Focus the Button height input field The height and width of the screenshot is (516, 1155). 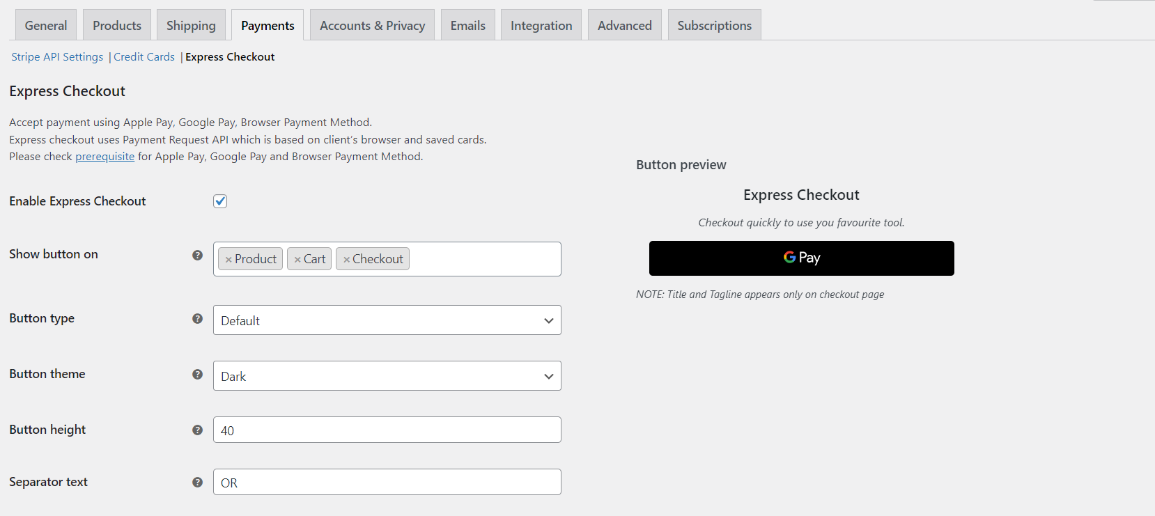point(387,430)
